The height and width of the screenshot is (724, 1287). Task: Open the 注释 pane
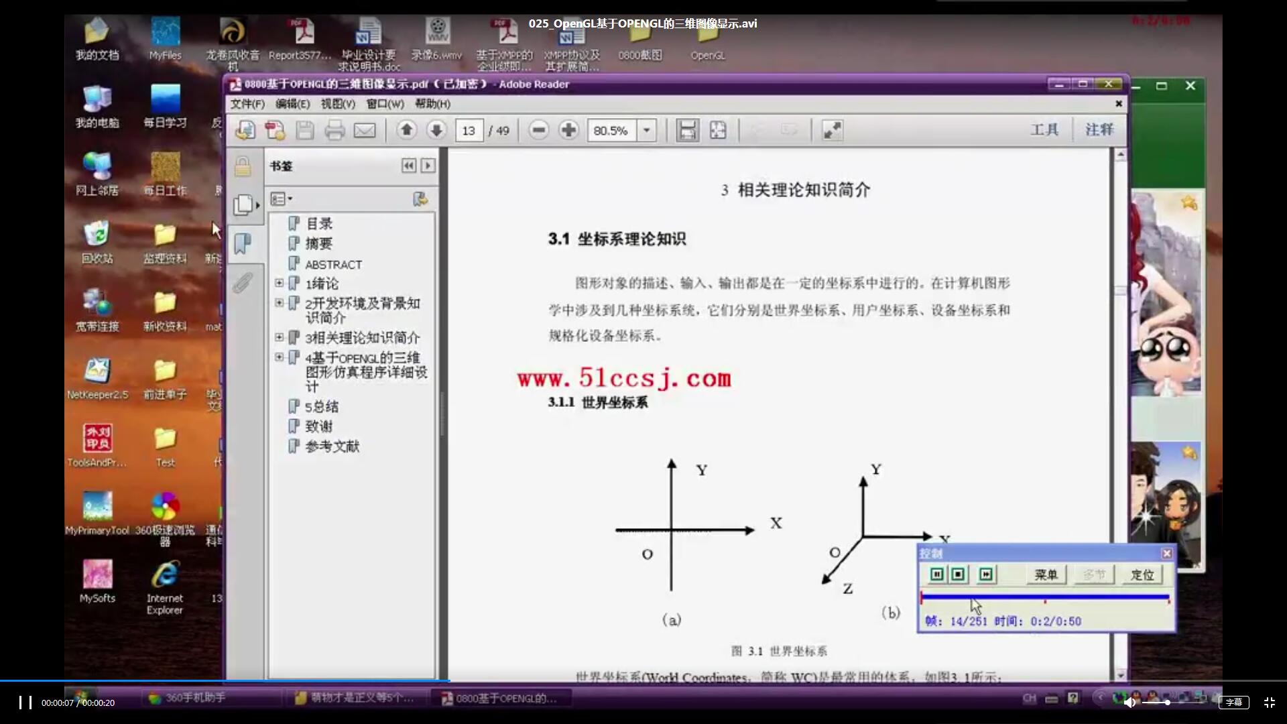1099,129
